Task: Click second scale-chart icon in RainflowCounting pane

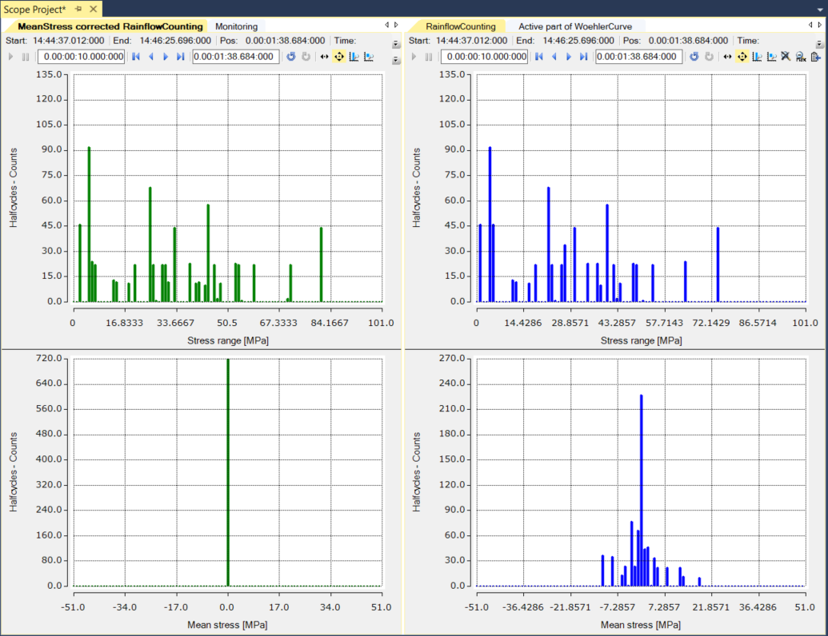Action: [771, 57]
